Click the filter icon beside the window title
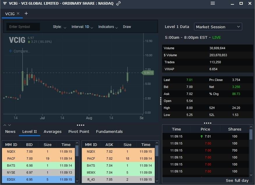This screenshot has width=255, height=185. tap(5, 3)
